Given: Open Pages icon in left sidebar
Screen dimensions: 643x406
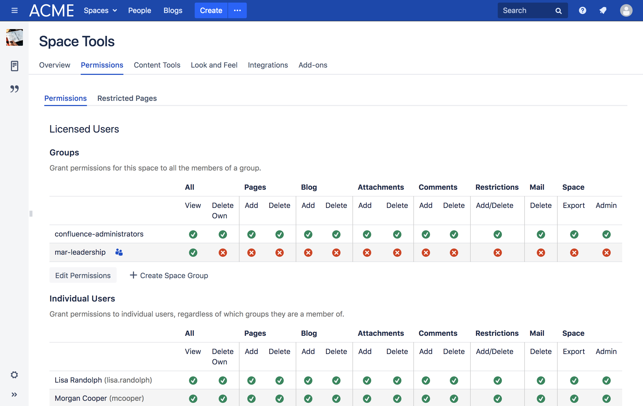Looking at the screenshot, I should (14, 66).
